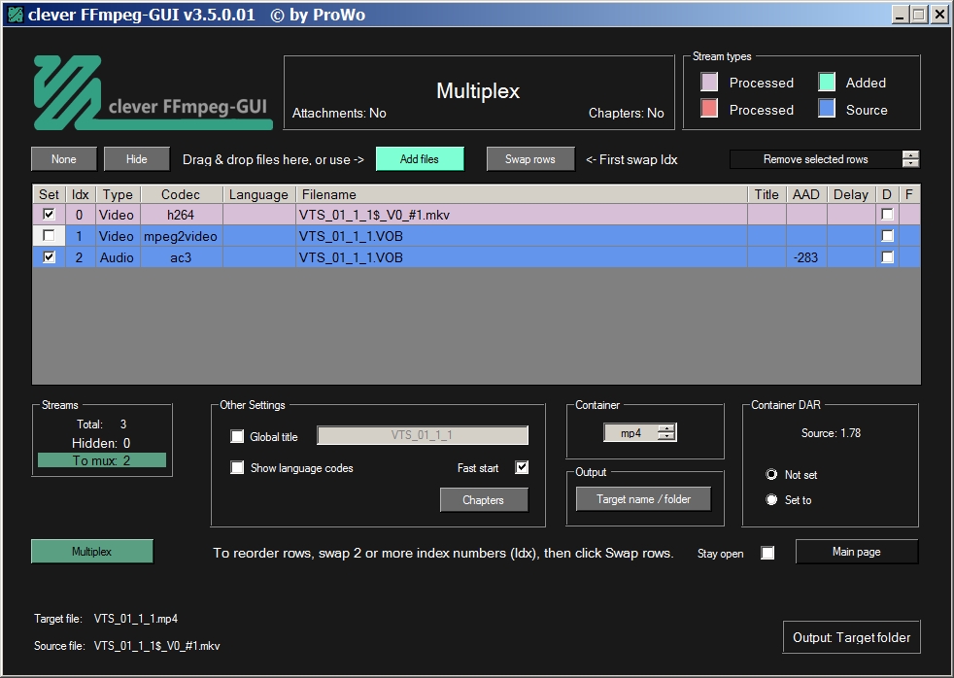Toggle D checkbox in mpeg2video row
The image size is (954, 678).
pyautogui.click(x=887, y=235)
